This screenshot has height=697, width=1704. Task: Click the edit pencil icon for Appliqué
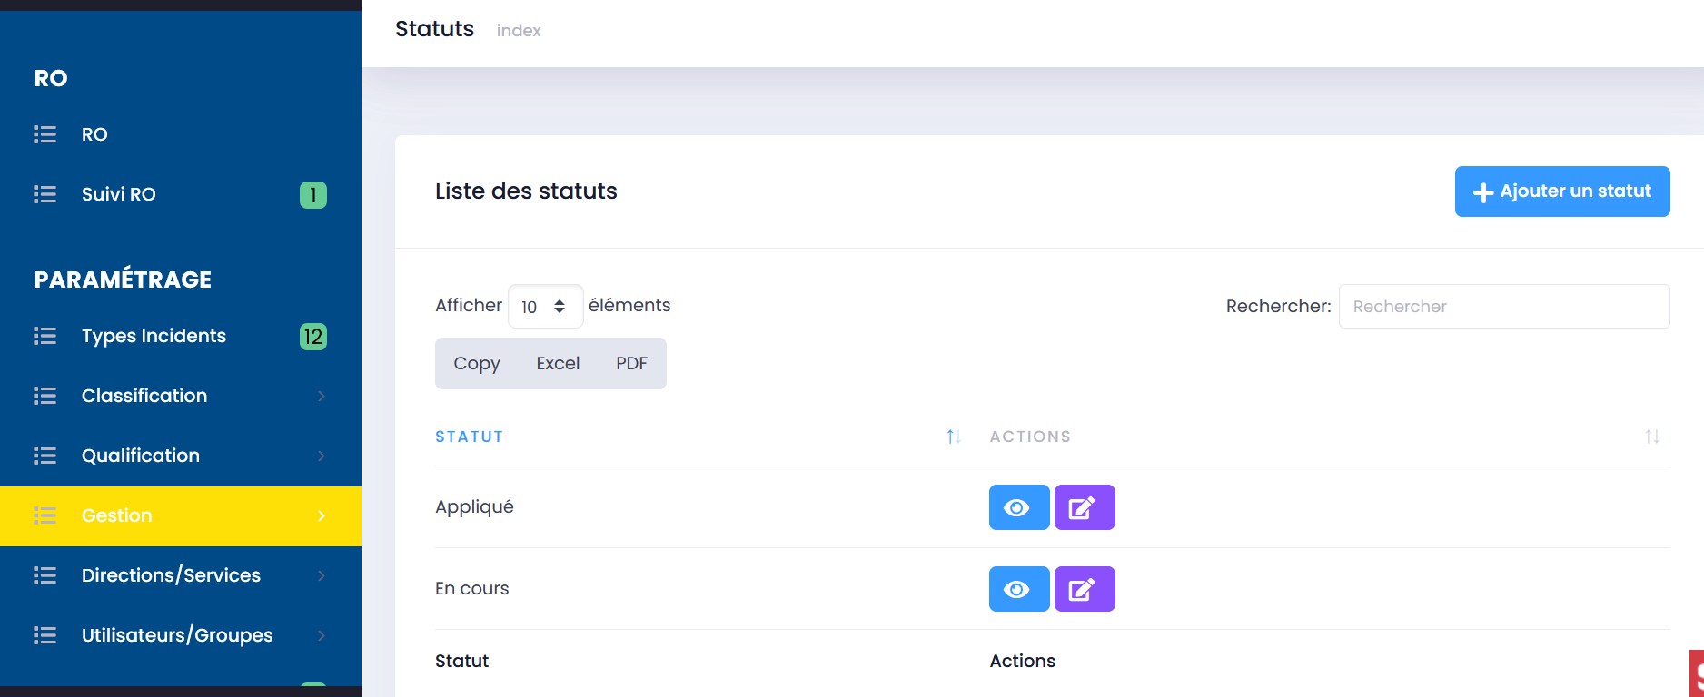[x=1084, y=507]
